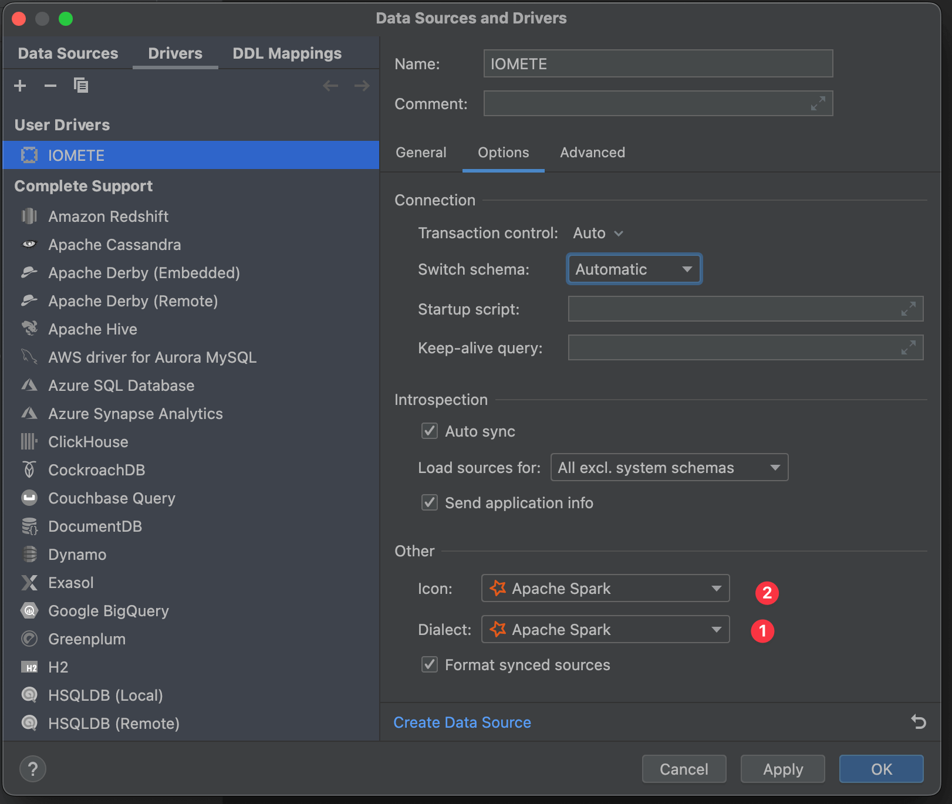Open the Switch schema Automatic dropdown
The height and width of the screenshot is (804, 952).
(634, 269)
